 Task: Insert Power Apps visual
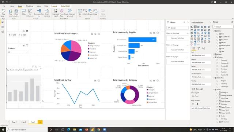(62, 13)
